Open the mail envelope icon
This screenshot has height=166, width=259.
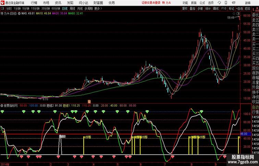234,3
